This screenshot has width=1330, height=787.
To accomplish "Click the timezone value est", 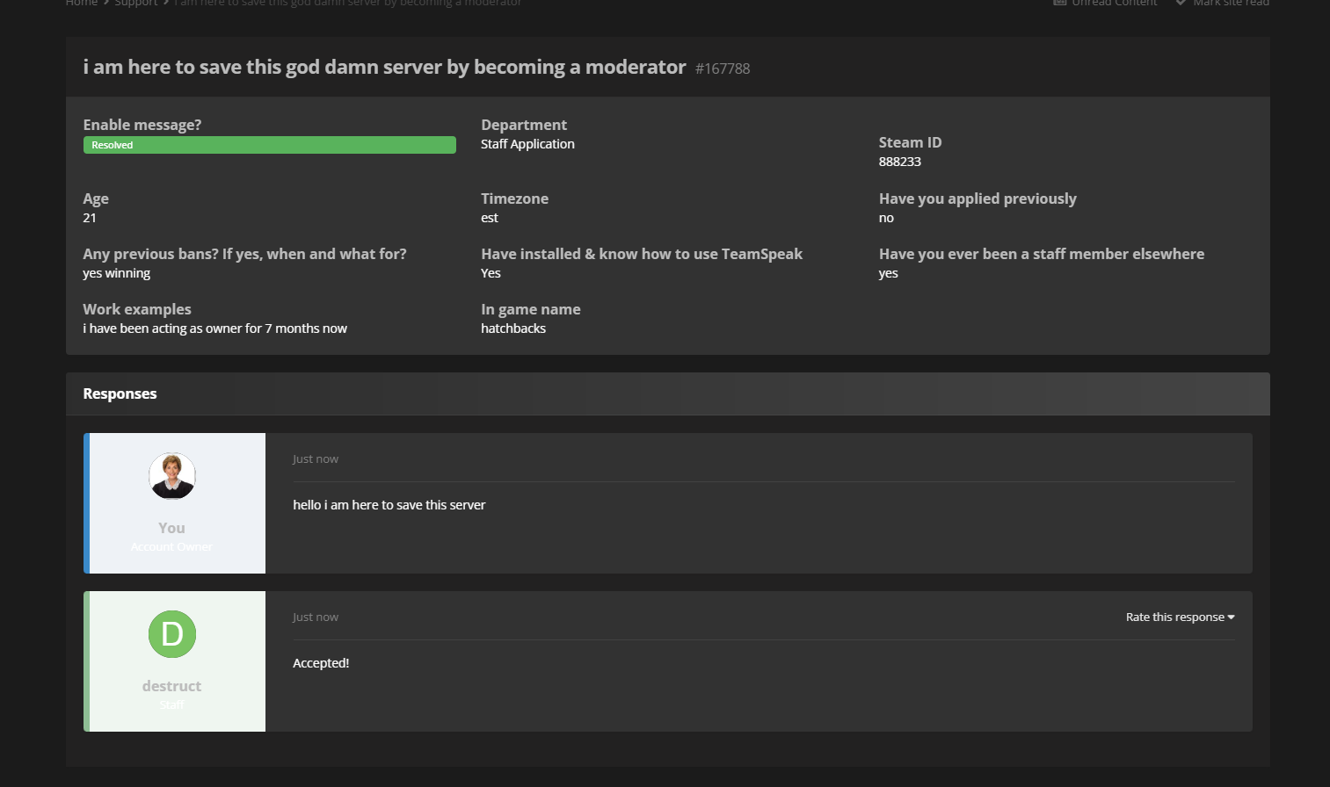I will click(490, 218).
